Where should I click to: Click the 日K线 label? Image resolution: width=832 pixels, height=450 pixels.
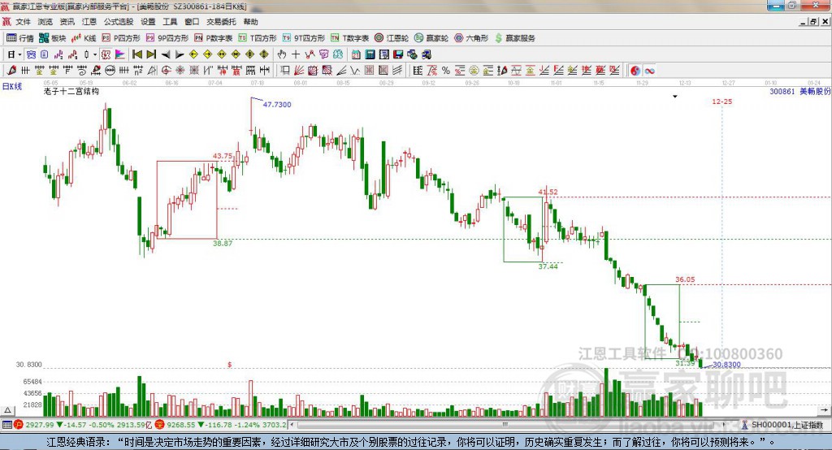[11, 86]
